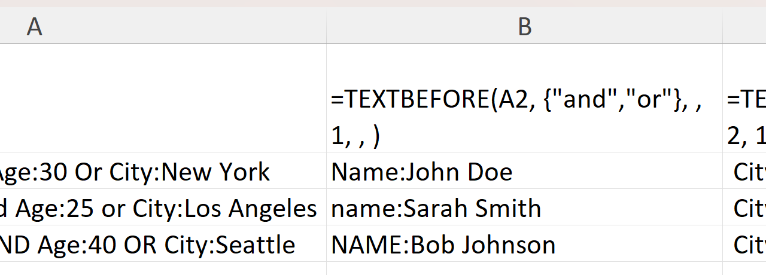Select the cell containing "NAME:Bob Johnson"
This screenshot has width=766, height=275.
(x=524, y=245)
